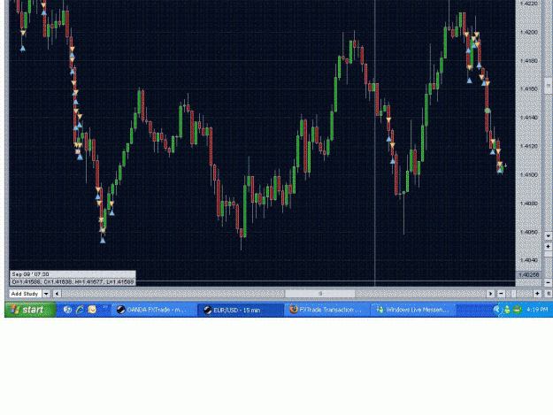Click the 4:19 PM taskbar clock

[537, 310]
